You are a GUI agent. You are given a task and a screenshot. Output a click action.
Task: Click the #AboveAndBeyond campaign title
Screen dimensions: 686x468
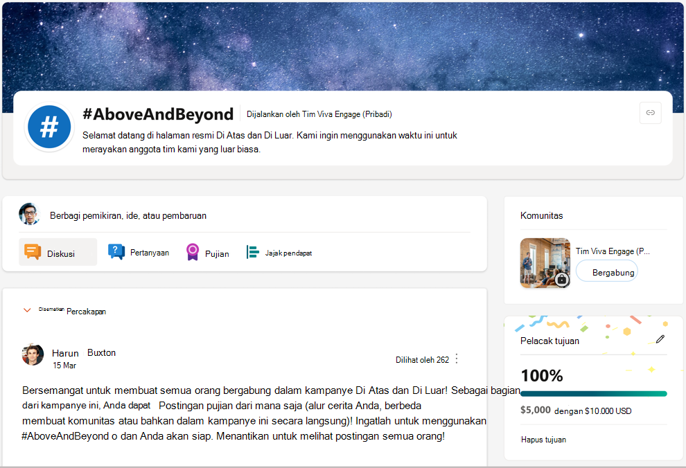click(158, 114)
